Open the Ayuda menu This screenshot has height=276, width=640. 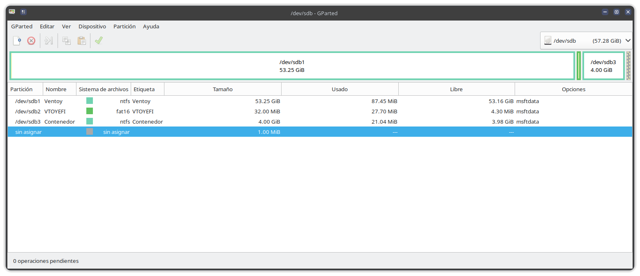[151, 26]
